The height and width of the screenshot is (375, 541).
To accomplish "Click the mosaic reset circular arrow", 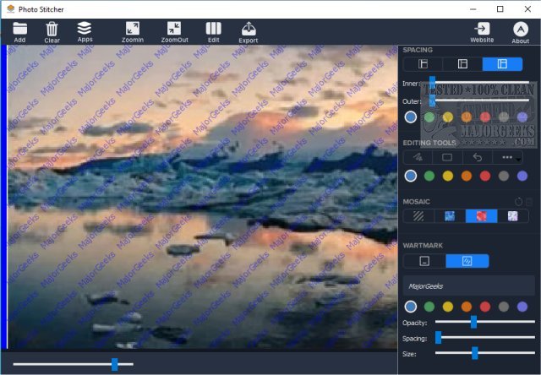I will coord(518,202).
